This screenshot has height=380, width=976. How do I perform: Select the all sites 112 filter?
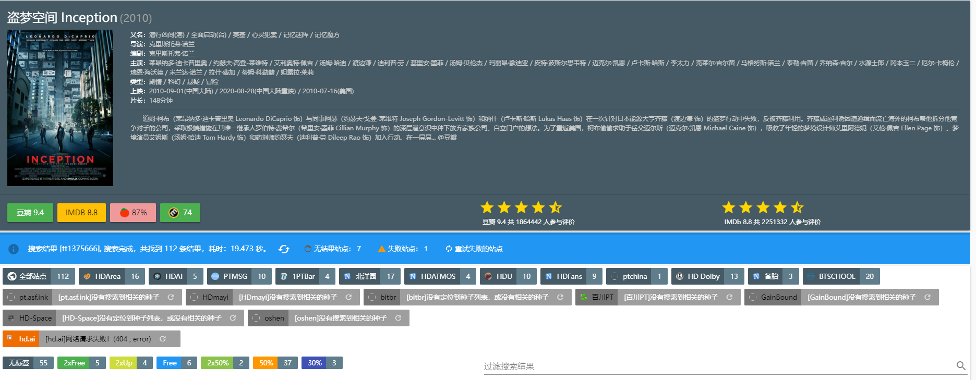click(x=39, y=276)
